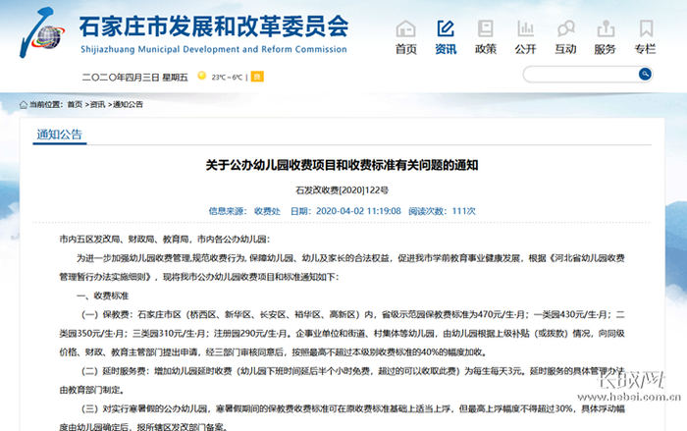Click the paragraph starting 为进一步加强幼儿园收费管理
The width and height of the screenshot is (687, 431).
[343, 267]
